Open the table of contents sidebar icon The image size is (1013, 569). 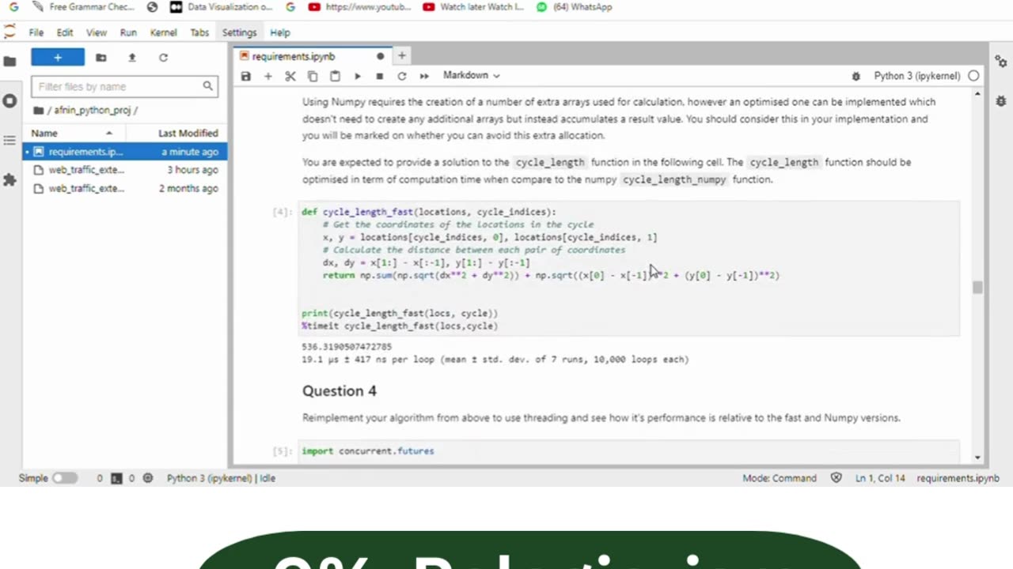(x=9, y=141)
